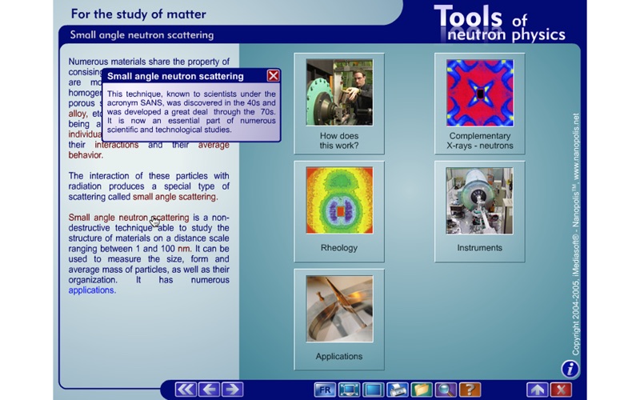The width and height of the screenshot is (640, 400).
Task: Click 'Small angle neutron scattering' link in paragraph
Action: 129,218
